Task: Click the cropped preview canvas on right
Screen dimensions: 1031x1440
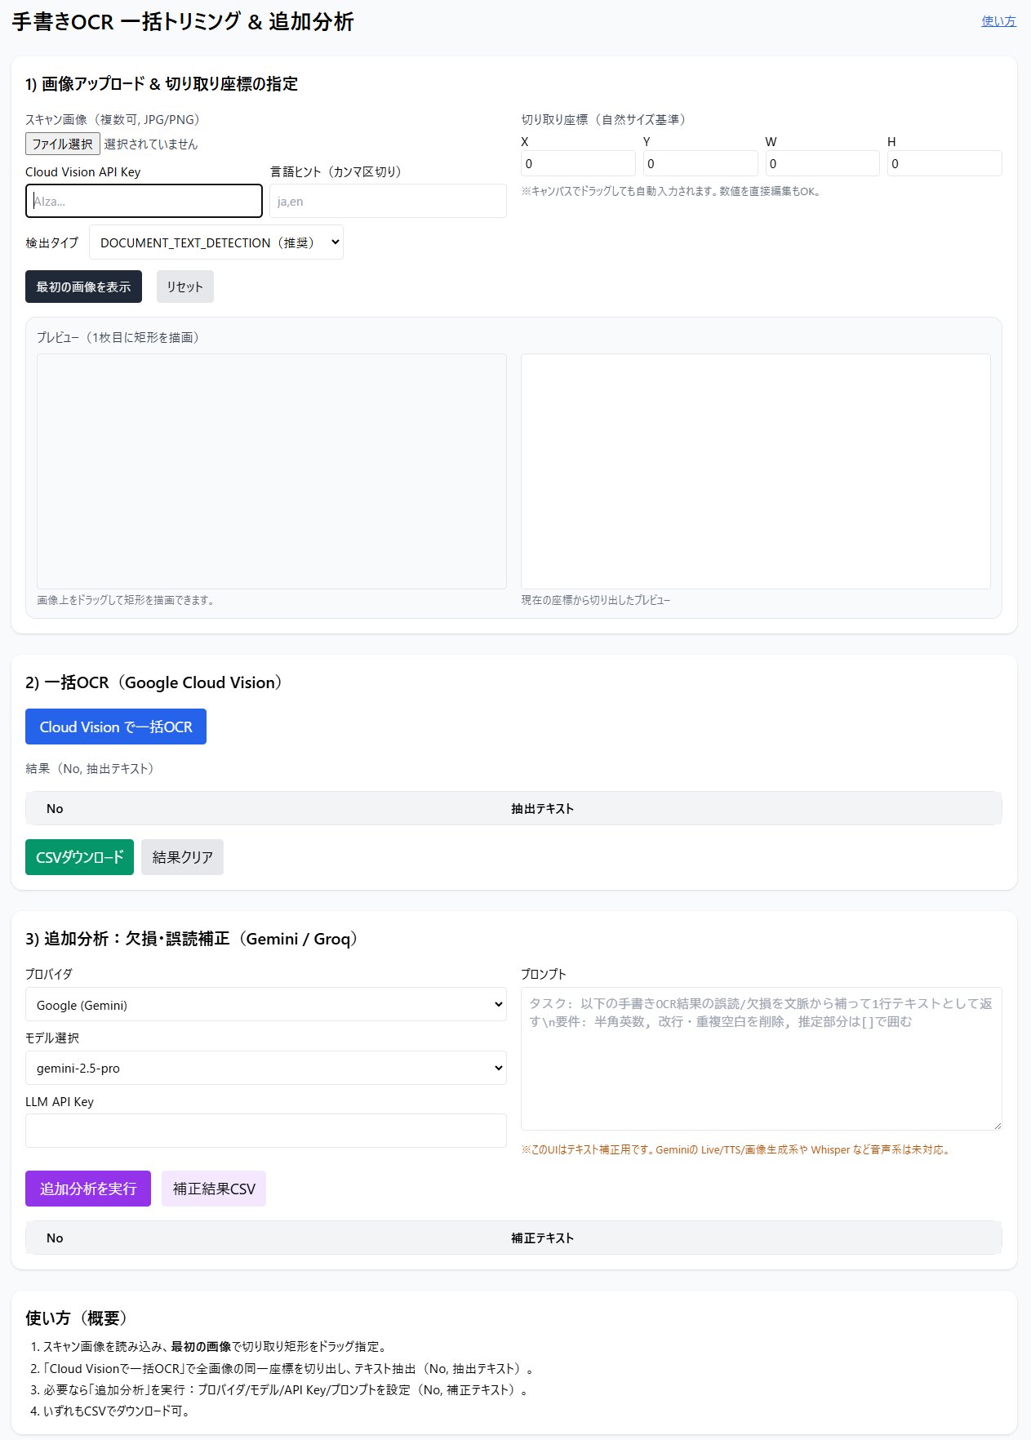Action: (x=756, y=471)
